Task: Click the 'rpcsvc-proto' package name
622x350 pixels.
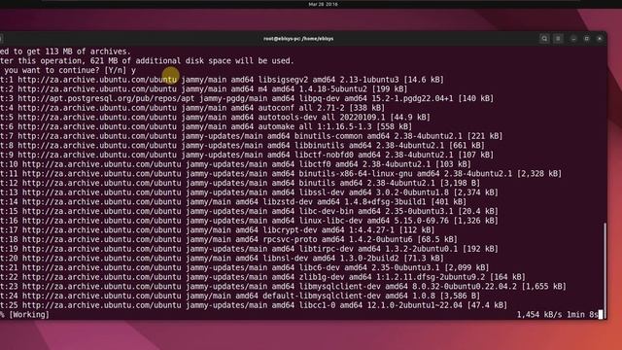Action: point(290,239)
